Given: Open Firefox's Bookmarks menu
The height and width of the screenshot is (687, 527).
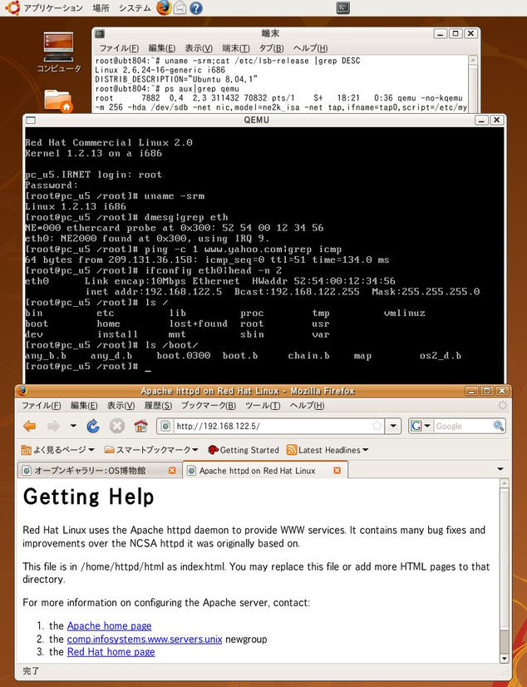Looking at the screenshot, I should pyautogui.click(x=209, y=406).
